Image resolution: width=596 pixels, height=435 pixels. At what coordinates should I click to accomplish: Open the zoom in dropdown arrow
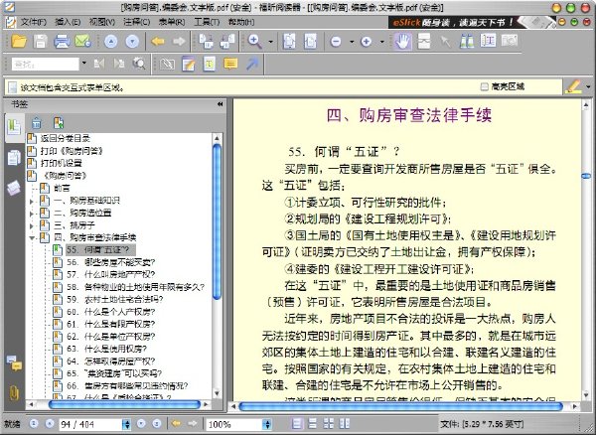coord(382,42)
